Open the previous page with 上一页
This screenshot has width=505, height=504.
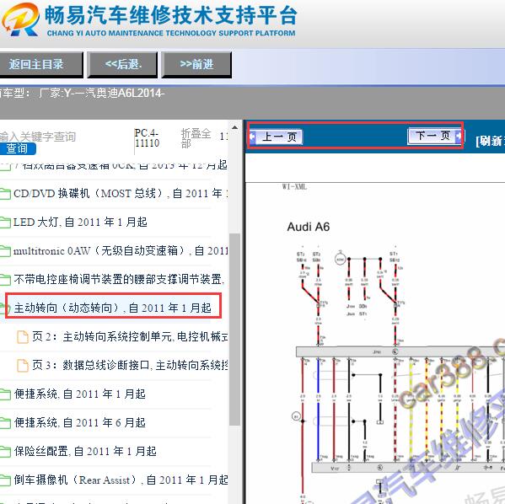click(x=276, y=137)
